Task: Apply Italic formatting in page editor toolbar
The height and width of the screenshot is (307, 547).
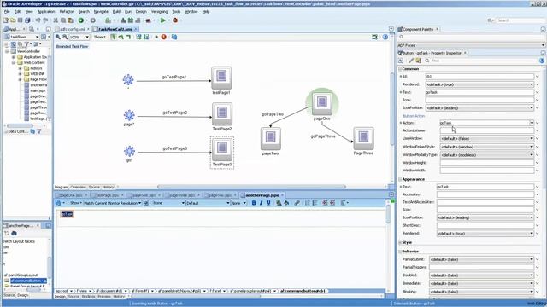Action: pyautogui.click(x=261, y=203)
